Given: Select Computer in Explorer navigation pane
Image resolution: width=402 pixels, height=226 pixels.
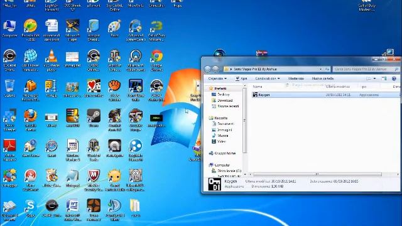Looking at the screenshot, I should pos(222,165).
